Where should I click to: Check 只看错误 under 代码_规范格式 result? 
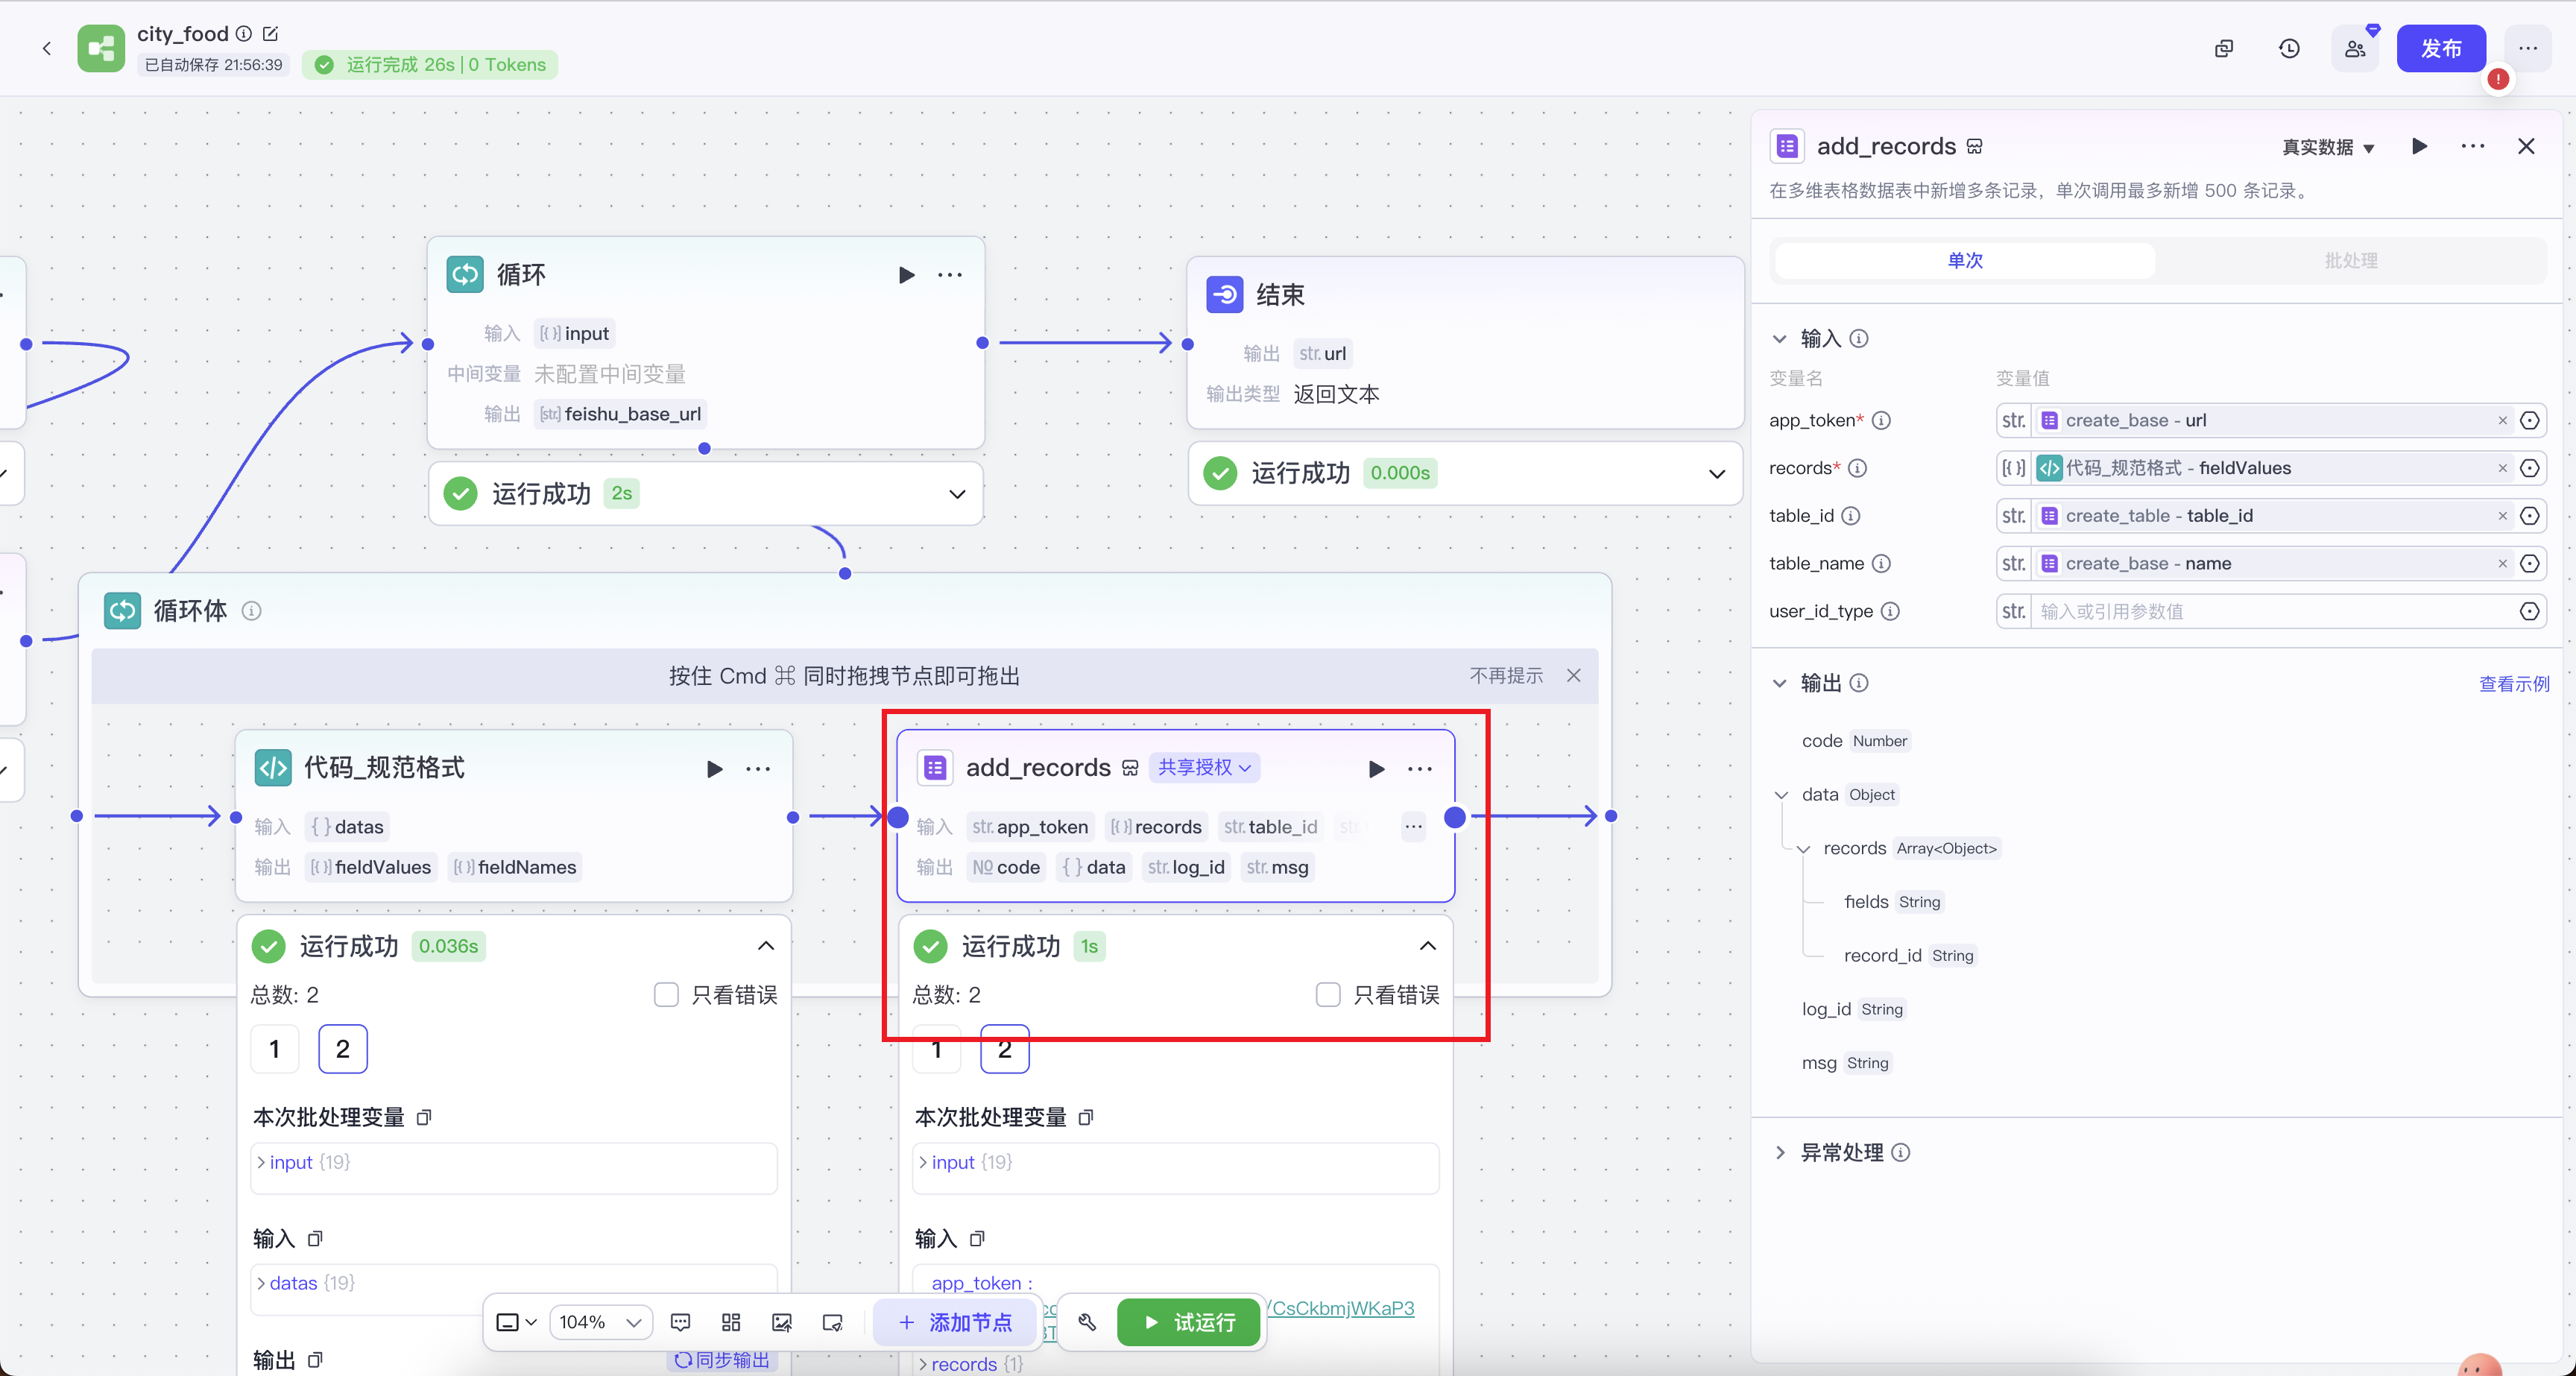pyautogui.click(x=666, y=995)
